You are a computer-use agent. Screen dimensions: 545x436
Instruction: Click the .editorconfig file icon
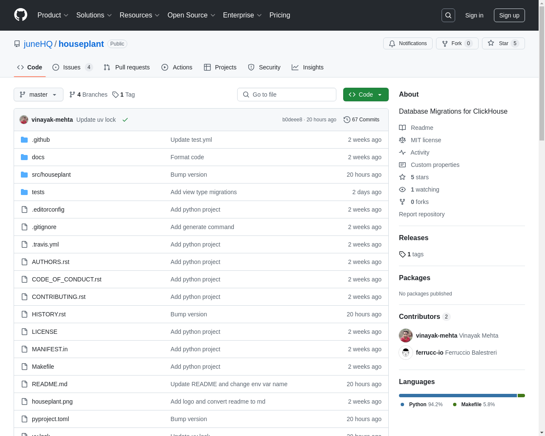point(24,209)
